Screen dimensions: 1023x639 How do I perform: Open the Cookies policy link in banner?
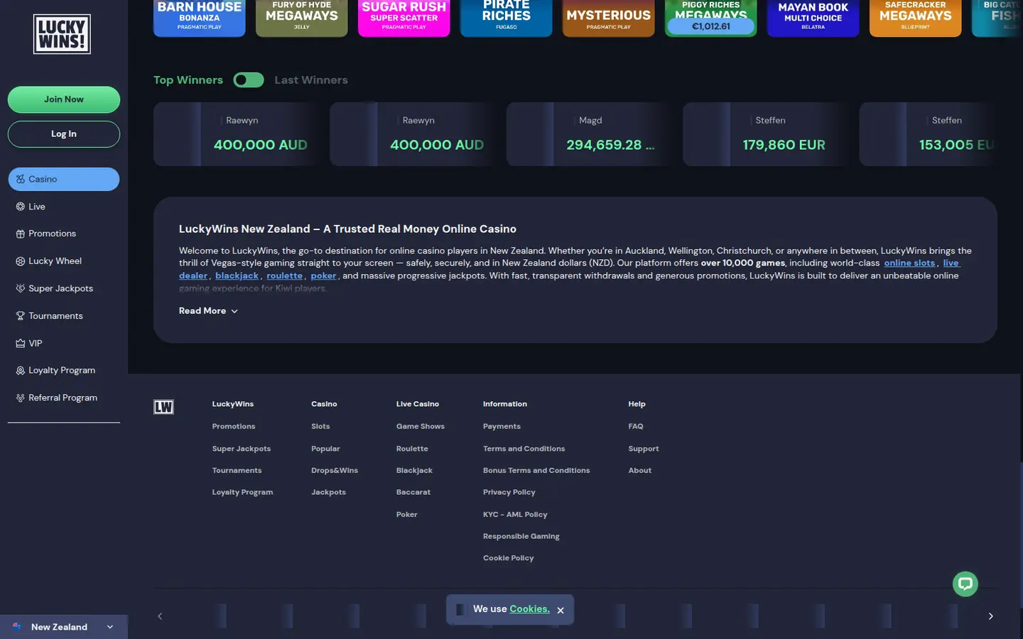(529, 609)
